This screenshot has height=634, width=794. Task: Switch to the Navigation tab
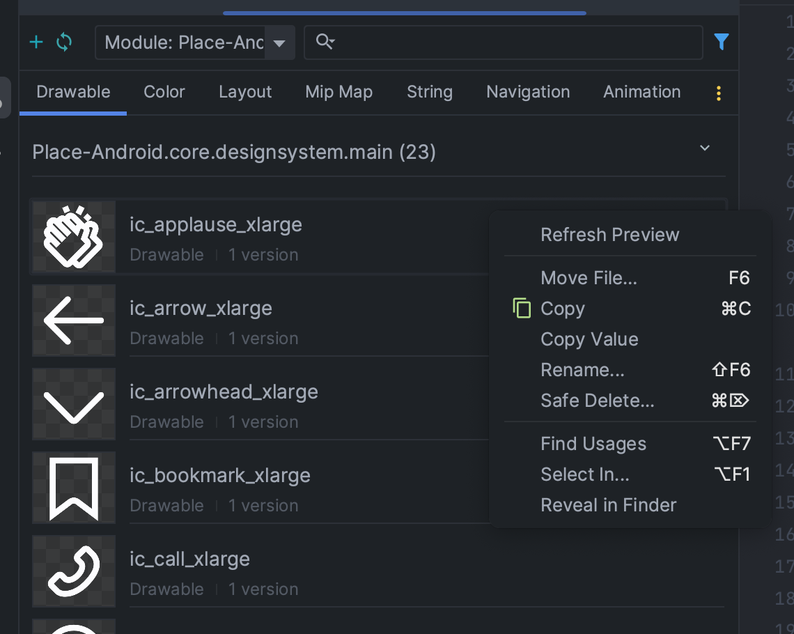coord(528,92)
